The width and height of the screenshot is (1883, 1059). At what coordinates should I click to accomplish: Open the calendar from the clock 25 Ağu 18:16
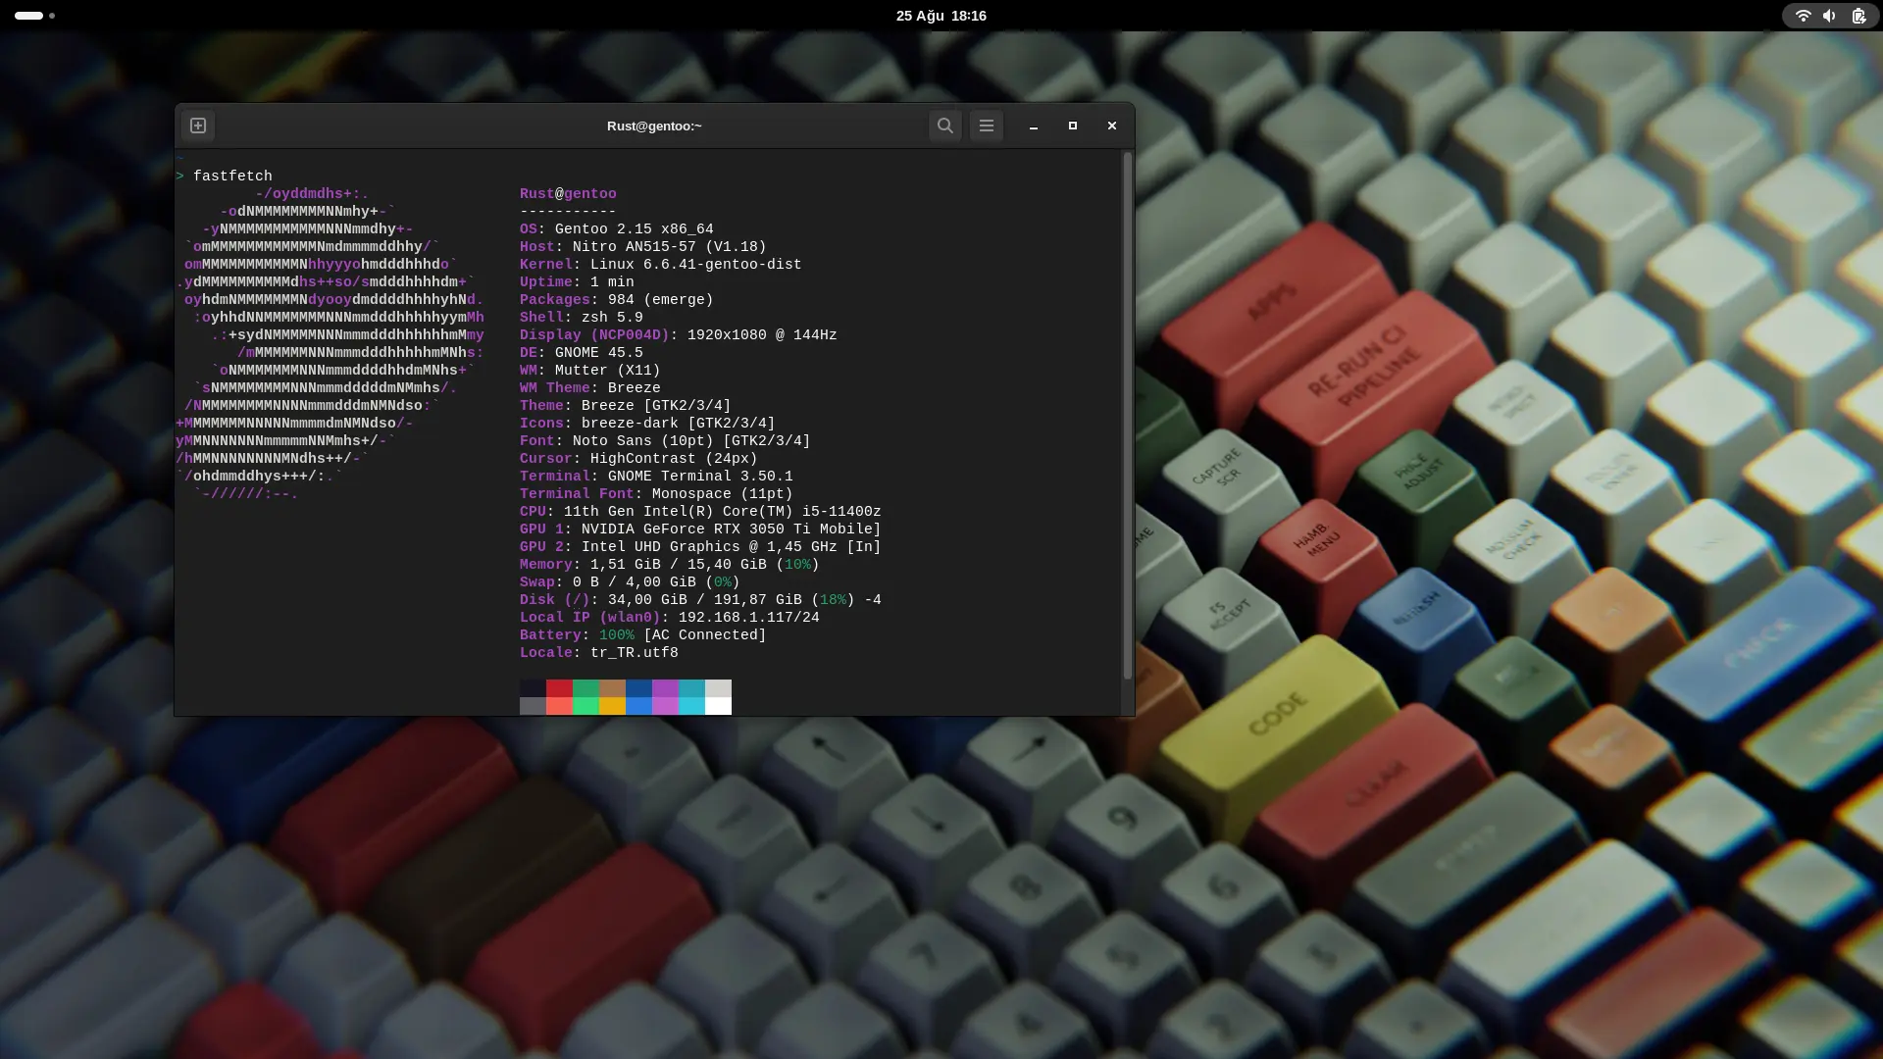(x=941, y=16)
